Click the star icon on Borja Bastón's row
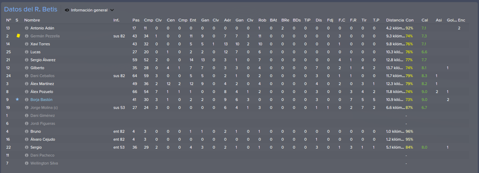The width and height of the screenshot is (479, 173). tap(17, 99)
